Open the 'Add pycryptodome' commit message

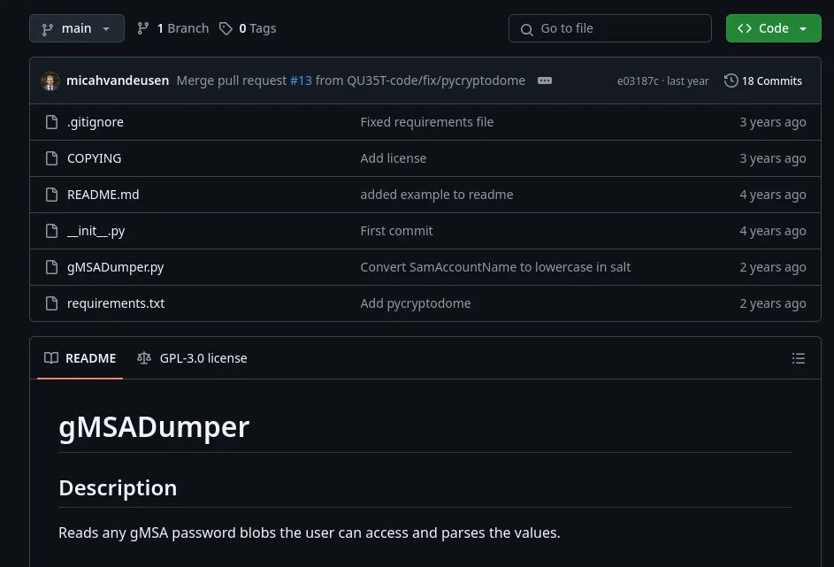415,303
